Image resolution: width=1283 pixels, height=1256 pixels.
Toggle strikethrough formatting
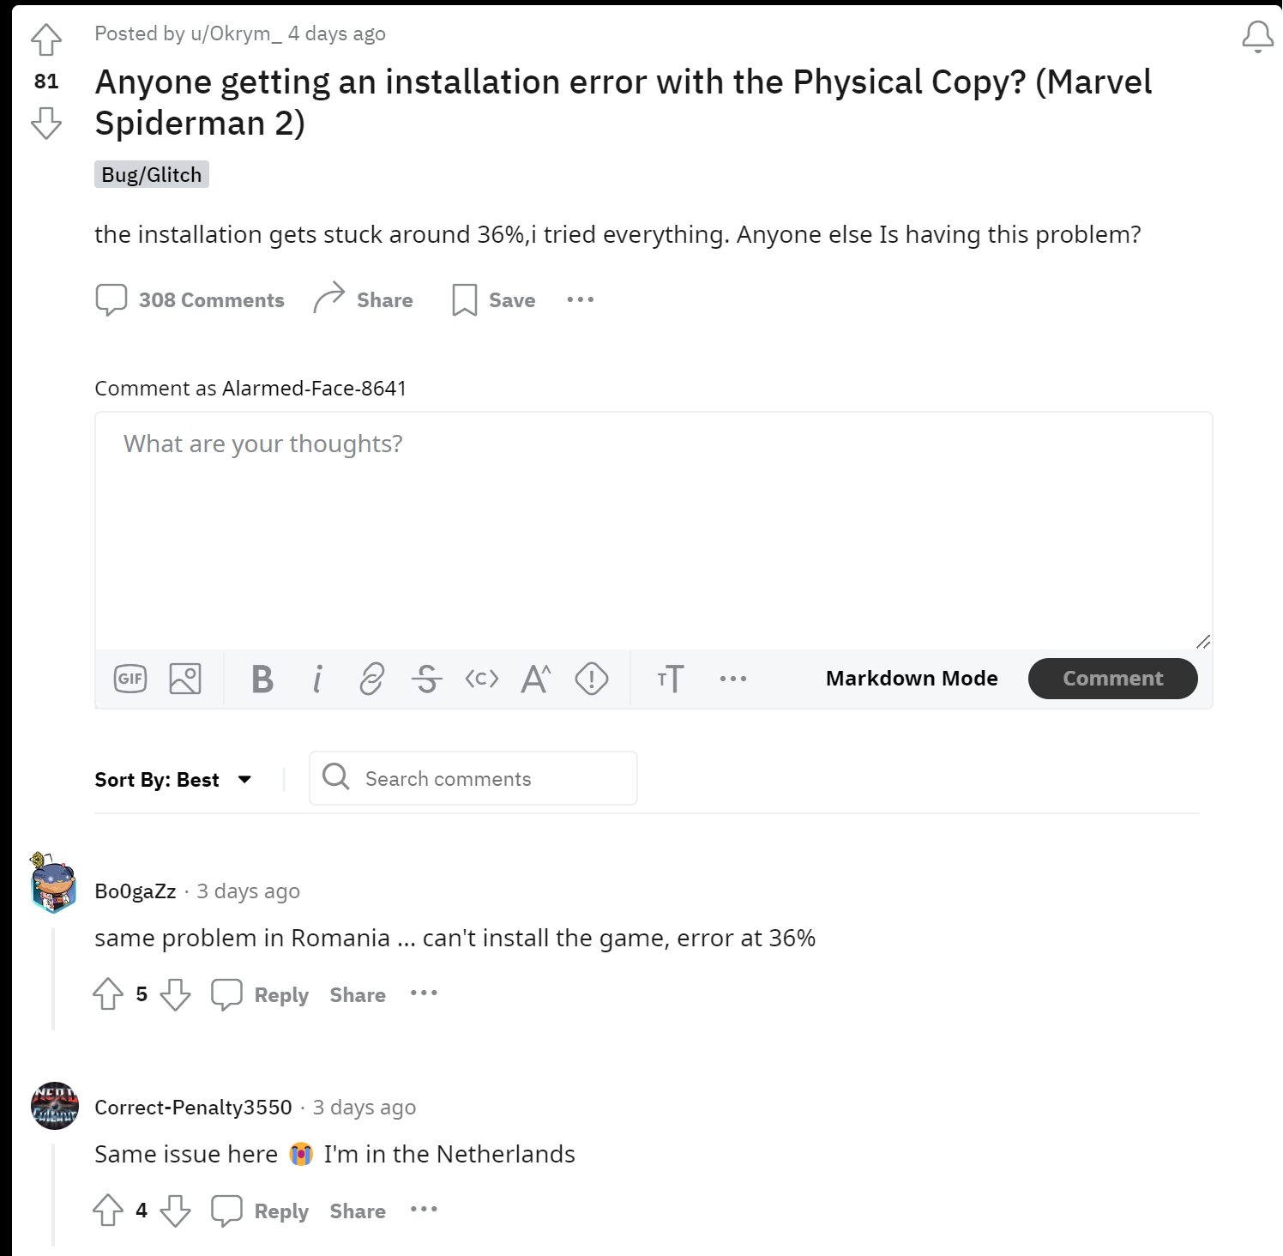(x=426, y=679)
